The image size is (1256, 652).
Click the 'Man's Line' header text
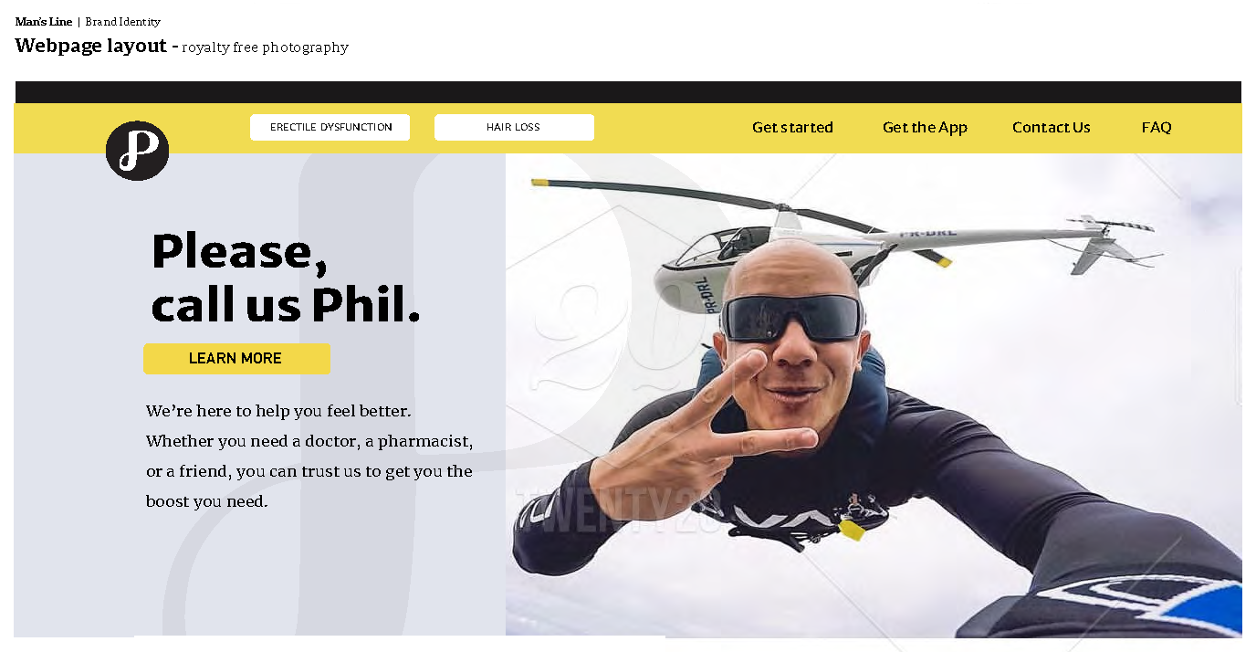(x=44, y=22)
